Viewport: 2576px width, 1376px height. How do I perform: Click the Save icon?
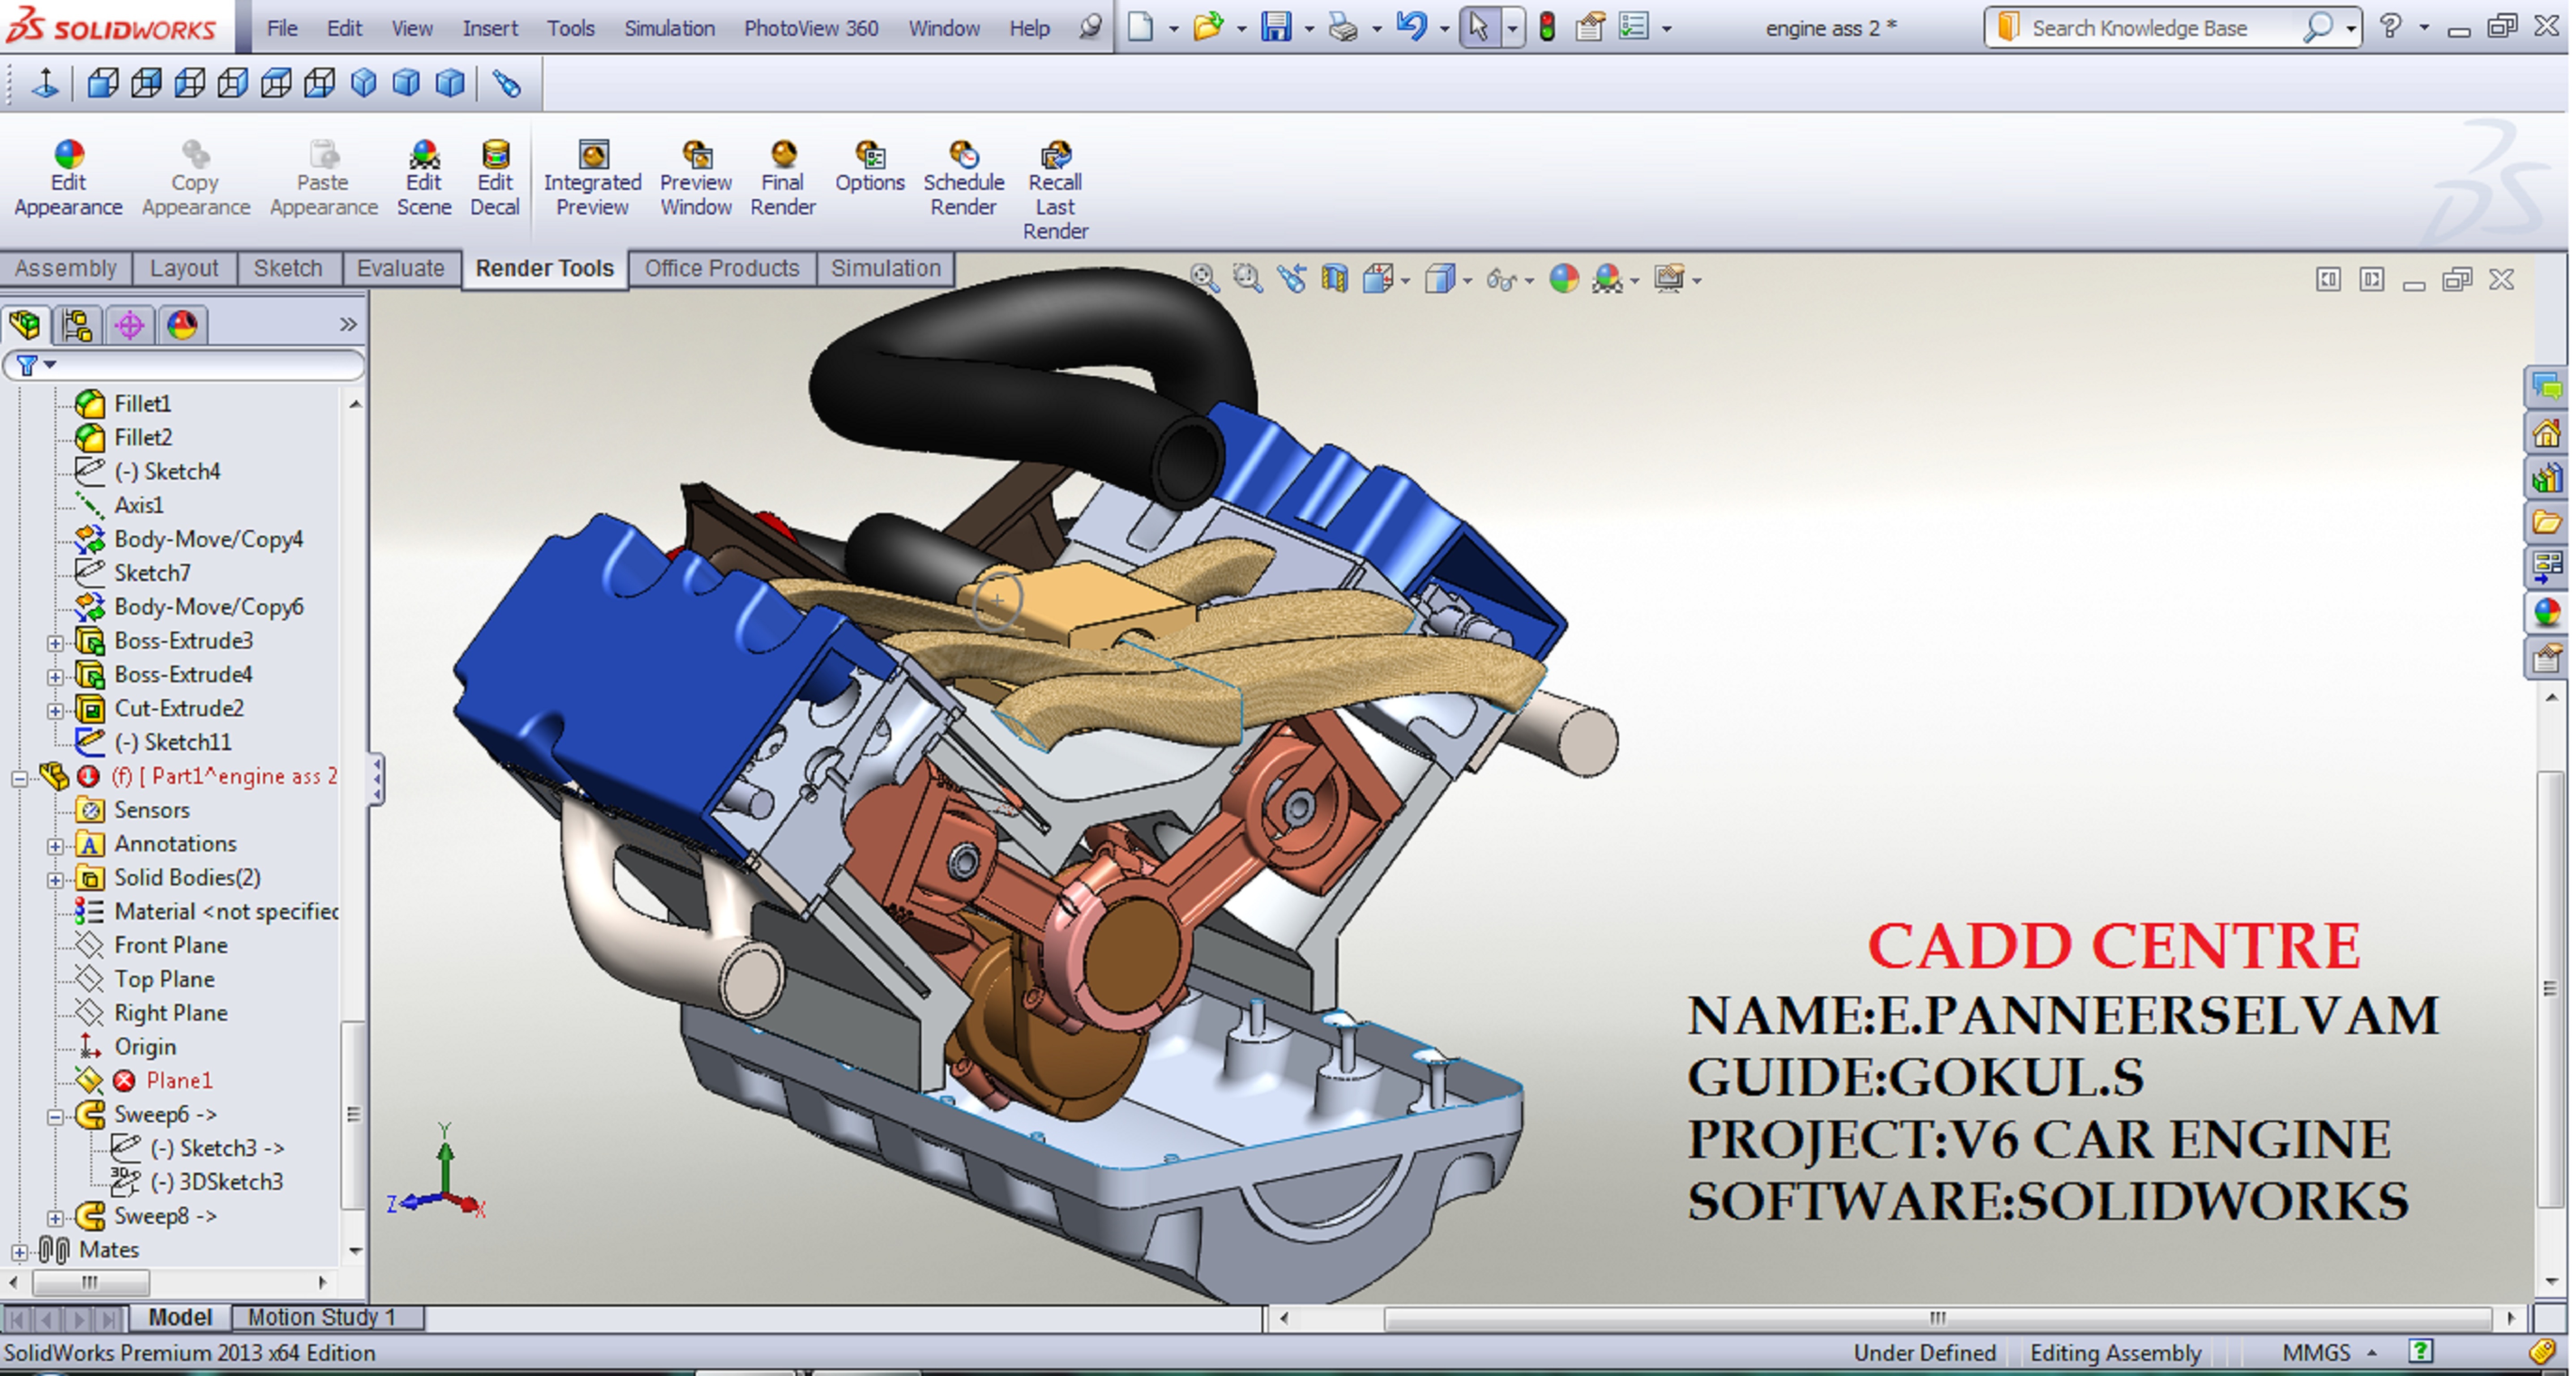click(1276, 27)
